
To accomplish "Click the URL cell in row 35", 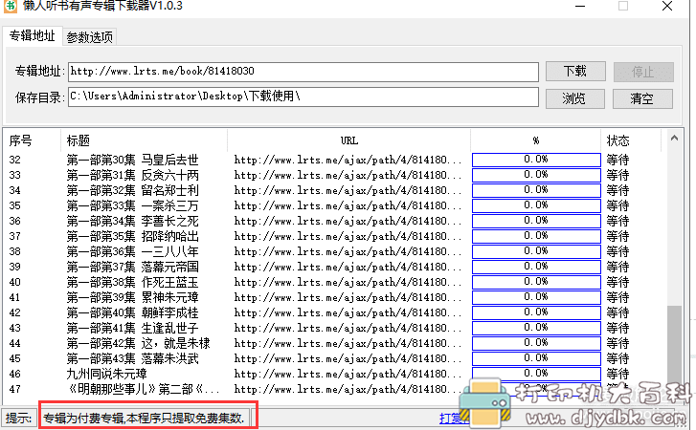I will point(348,205).
